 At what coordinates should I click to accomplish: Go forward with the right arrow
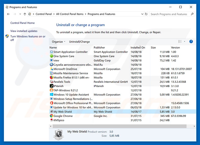pos(15,14)
